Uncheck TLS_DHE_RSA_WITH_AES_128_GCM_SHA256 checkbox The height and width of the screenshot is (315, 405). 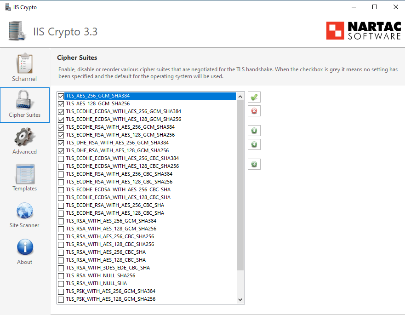pos(61,151)
